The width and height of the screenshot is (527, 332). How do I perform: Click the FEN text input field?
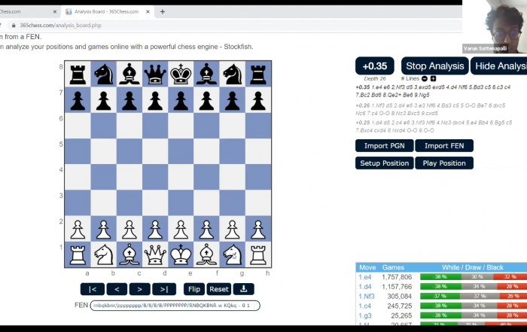coord(174,306)
